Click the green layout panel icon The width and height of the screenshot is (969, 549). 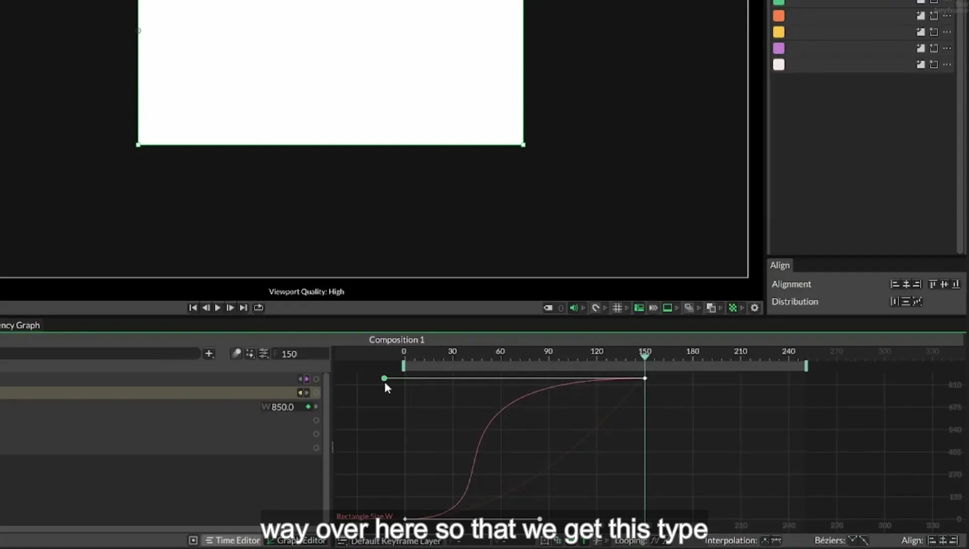point(639,308)
